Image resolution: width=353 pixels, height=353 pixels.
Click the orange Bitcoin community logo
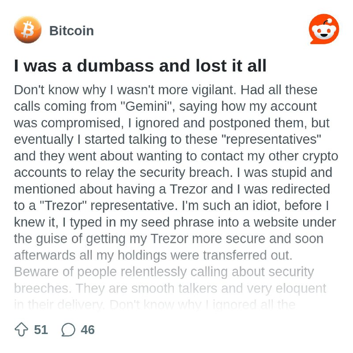27,30
